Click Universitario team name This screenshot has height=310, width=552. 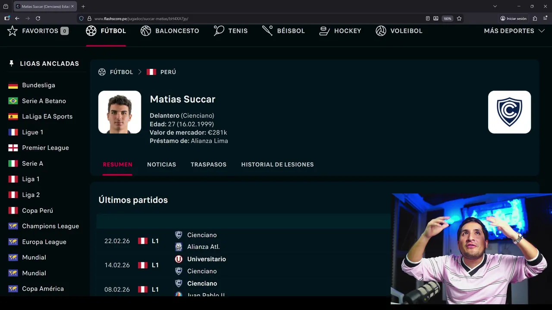pos(206,259)
